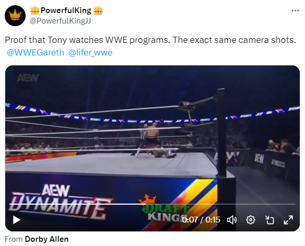Click the tweet text about Tony
Viewport: 305px width, 246px height.
pos(150,40)
